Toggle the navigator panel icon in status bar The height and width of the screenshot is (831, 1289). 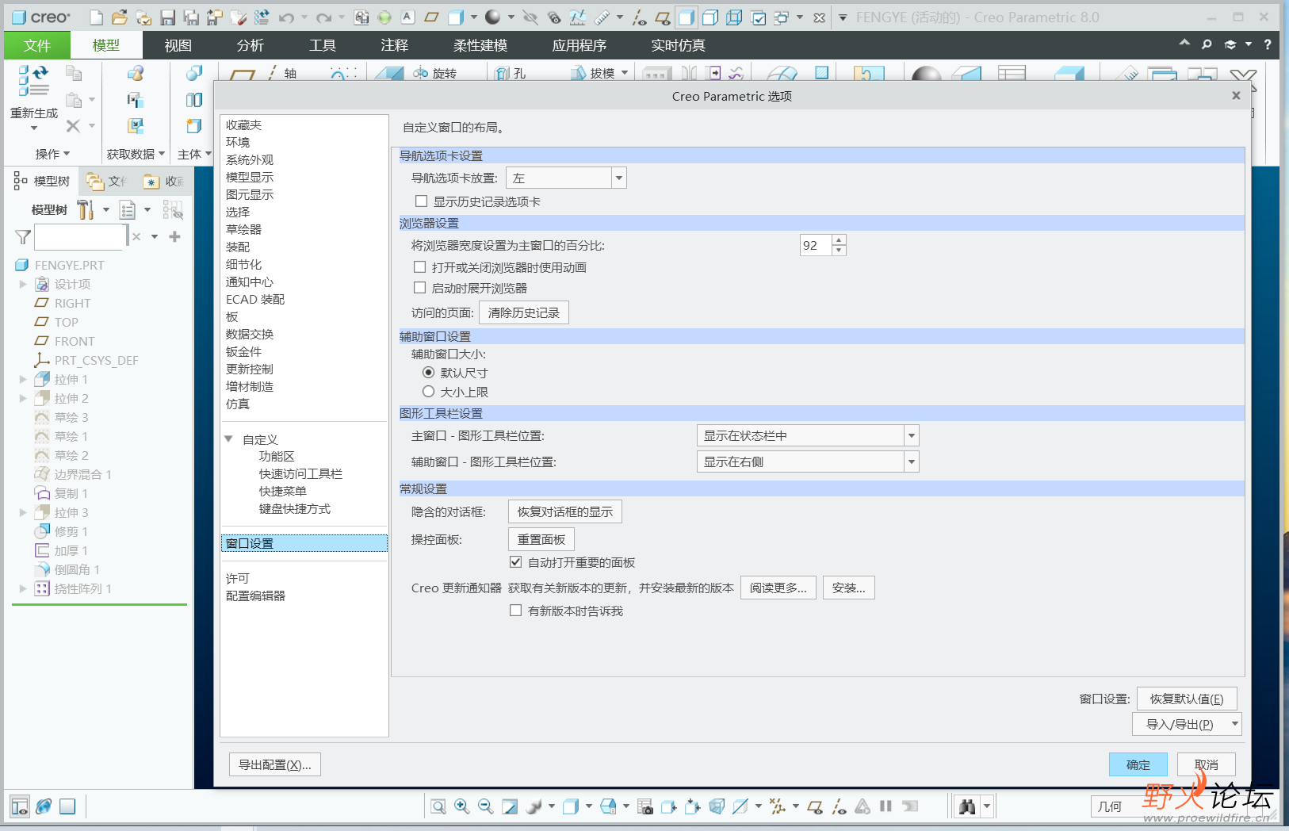pos(20,806)
